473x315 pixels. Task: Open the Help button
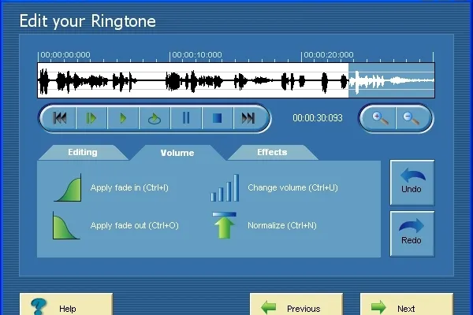(x=66, y=305)
